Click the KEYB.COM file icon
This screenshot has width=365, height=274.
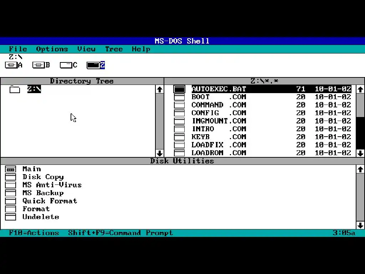click(179, 137)
